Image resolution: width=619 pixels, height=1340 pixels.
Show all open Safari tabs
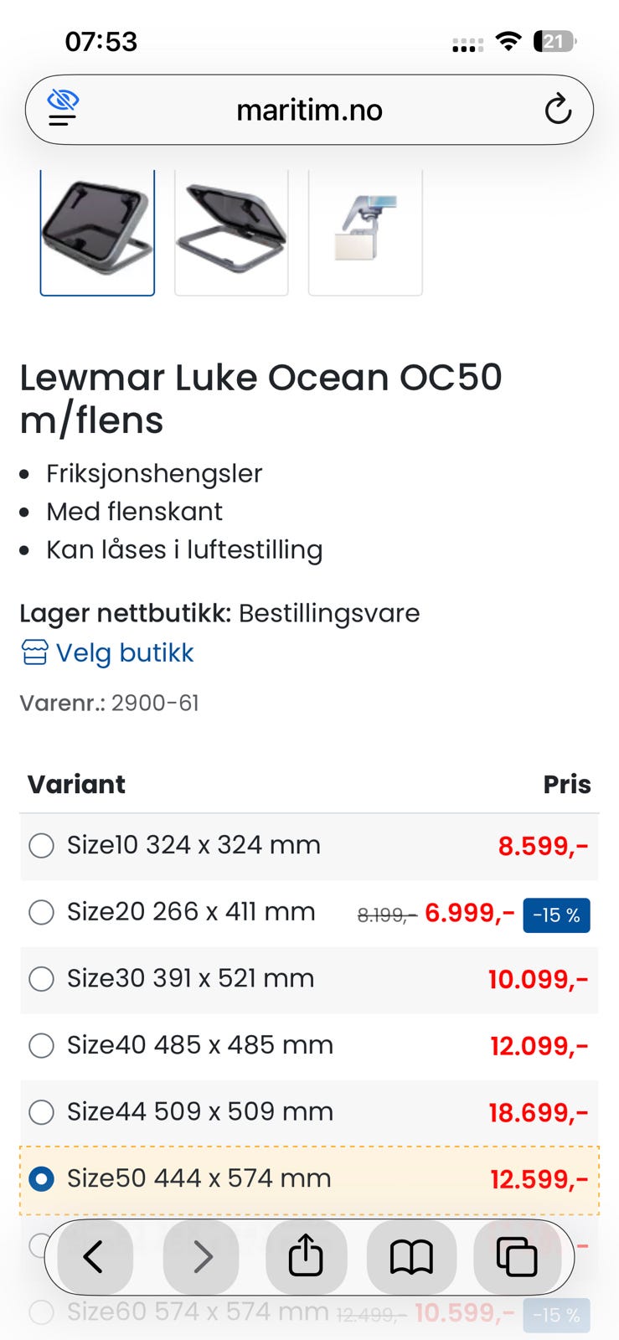(517, 1257)
